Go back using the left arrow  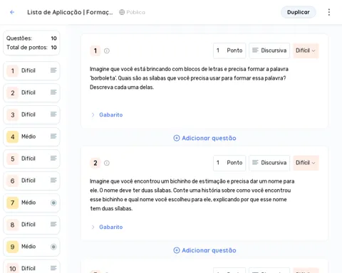coord(12,12)
